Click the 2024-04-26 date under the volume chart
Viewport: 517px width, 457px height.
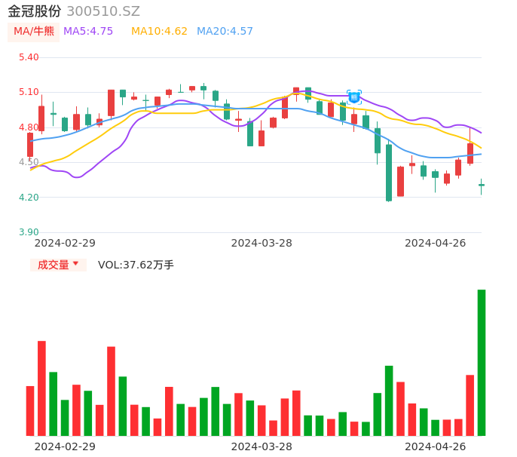(436, 446)
